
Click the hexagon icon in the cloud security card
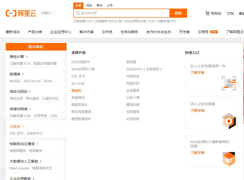[229, 121]
